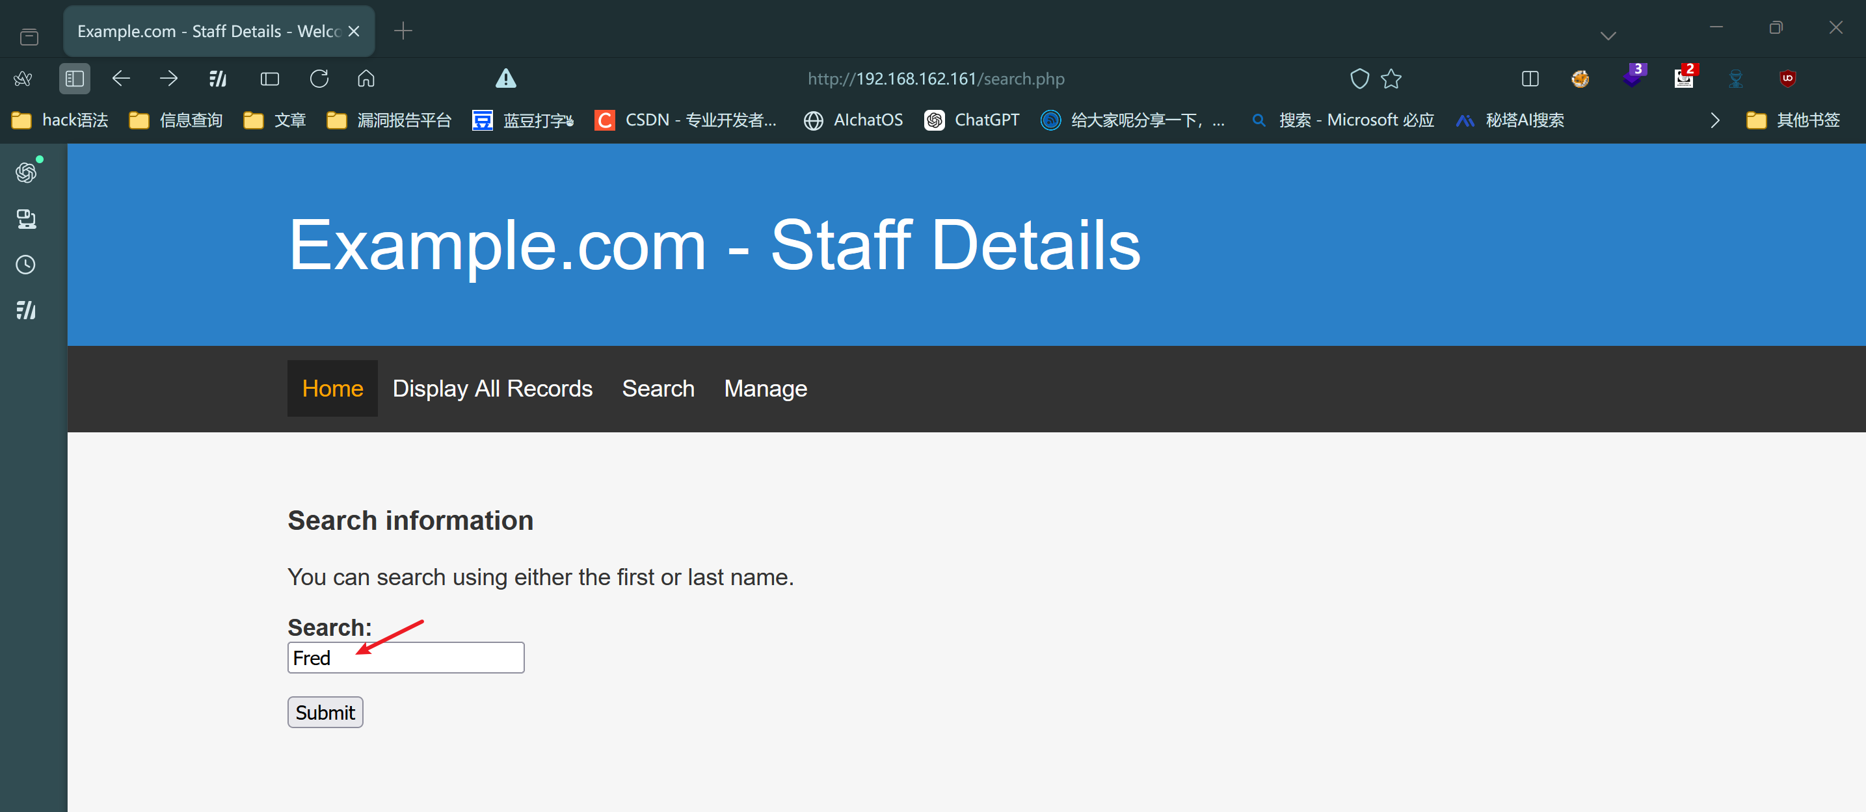The height and width of the screenshot is (812, 1866).
Task: Select the Manage navigation item
Action: coord(765,388)
